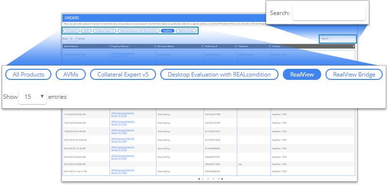Select the large solid-blue RealView filter pill
Screen dimensions: 388x185
[302, 75]
